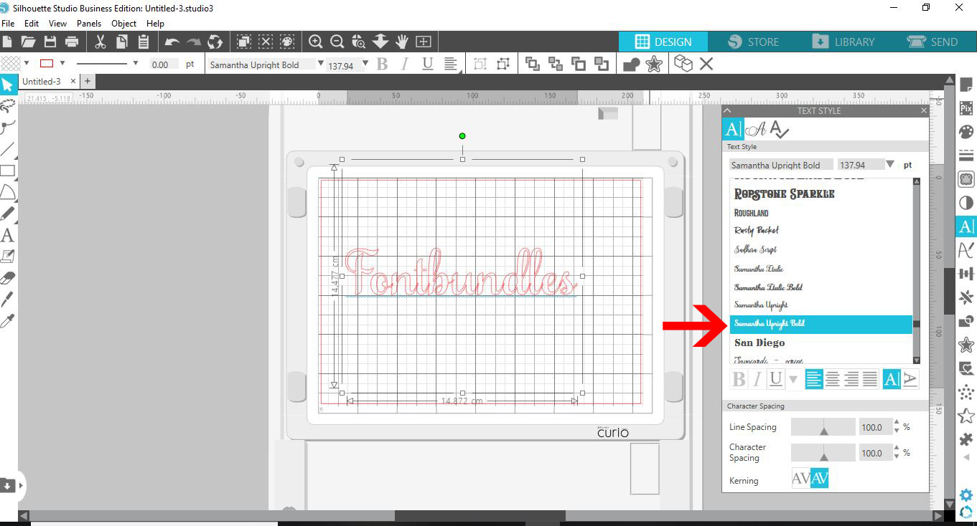This screenshot has width=977, height=526.
Task: Open the Text Style panel icon in the sidebar
Action: [966, 226]
